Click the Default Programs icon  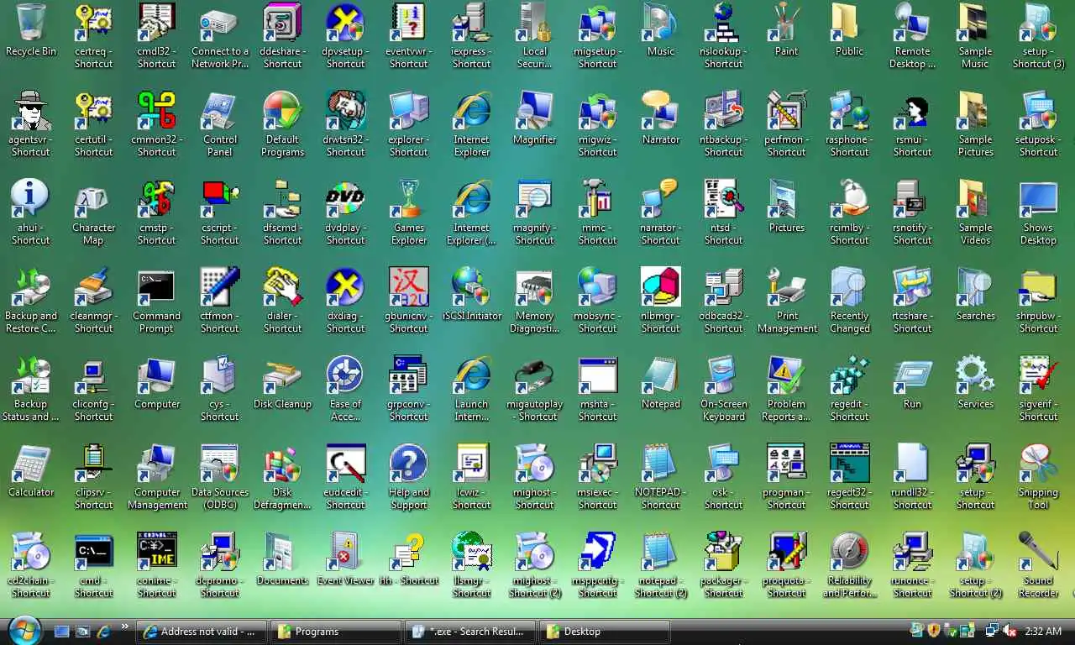(x=282, y=125)
